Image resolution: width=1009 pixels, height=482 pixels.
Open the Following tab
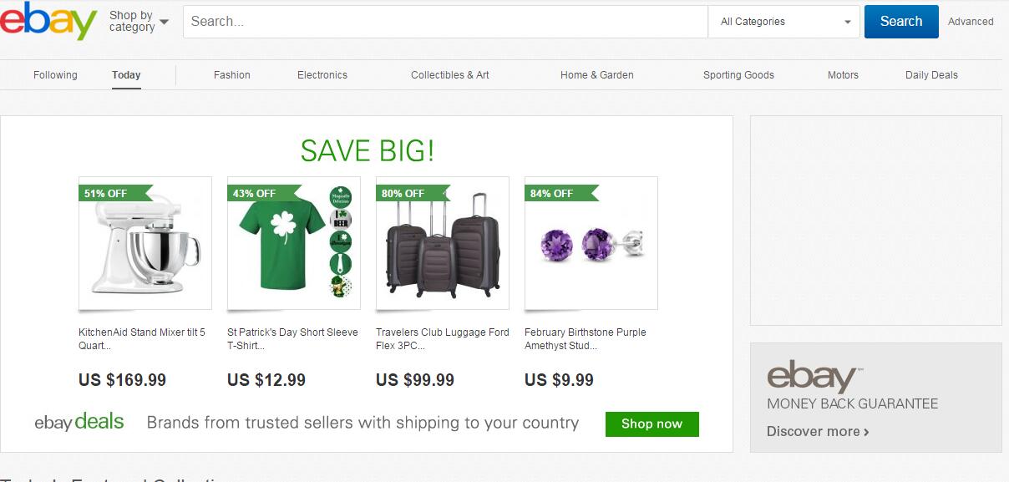tap(55, 75)
